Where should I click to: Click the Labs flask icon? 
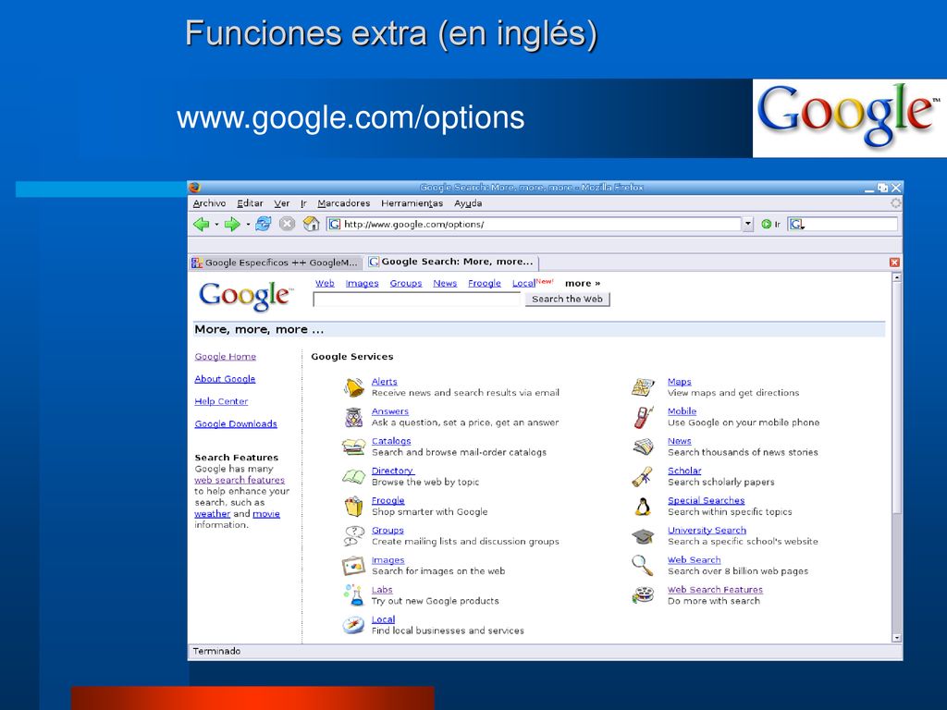[x=354, y=595]
